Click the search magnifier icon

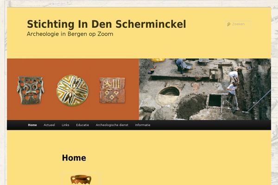click(x=229, y=24)
